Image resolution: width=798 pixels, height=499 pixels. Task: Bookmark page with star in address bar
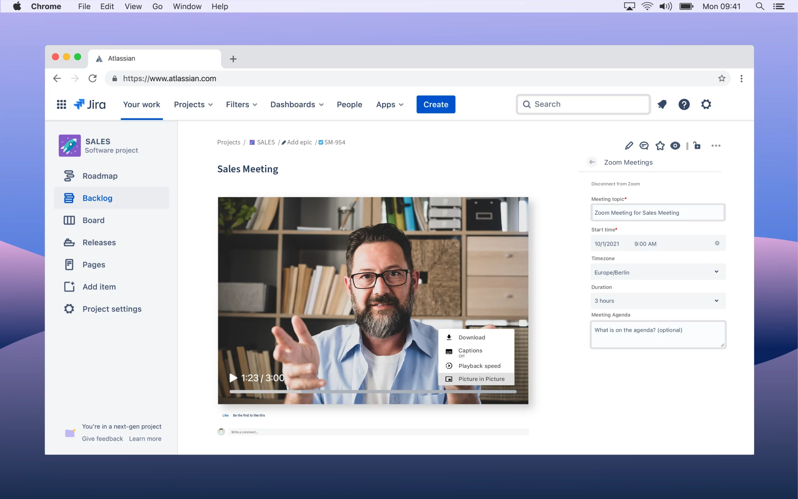[722, 78]
